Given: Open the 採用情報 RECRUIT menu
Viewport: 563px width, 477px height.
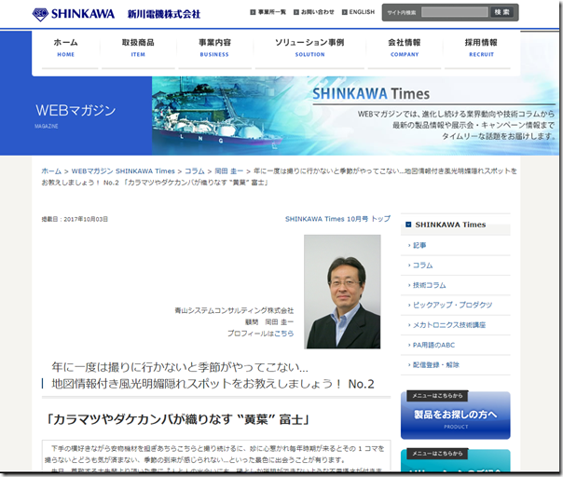Looking at the screenshot, I should pos(481,48).
